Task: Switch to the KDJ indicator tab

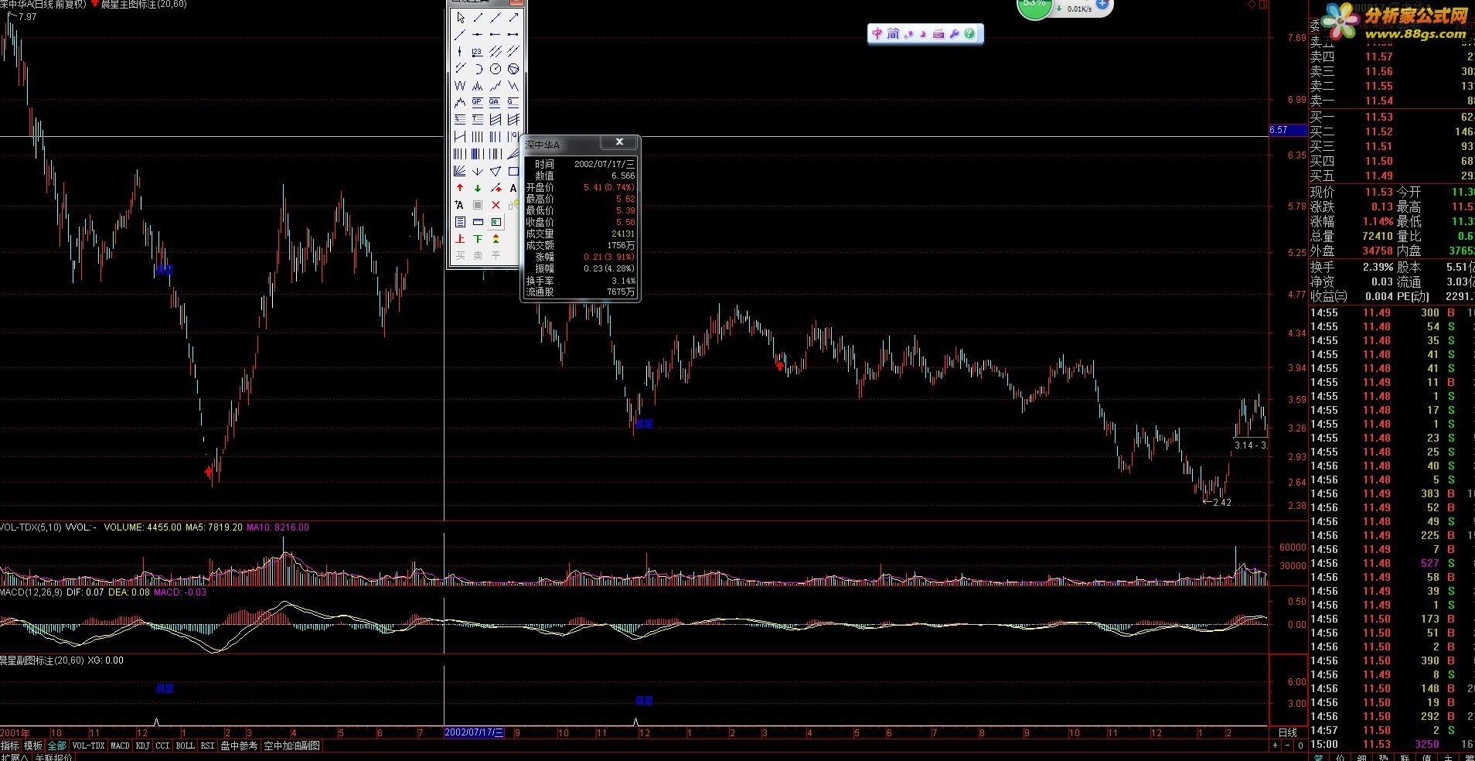Action: pyautogui.click(x=143, y=746)
